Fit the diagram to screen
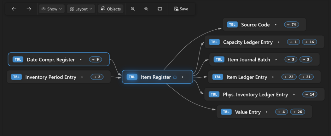 pyautogui.click(x=160, y=9)
